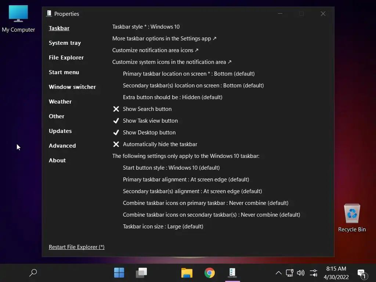Open the Advanced section
376x282 pixels.
click(x=62, y=145)
